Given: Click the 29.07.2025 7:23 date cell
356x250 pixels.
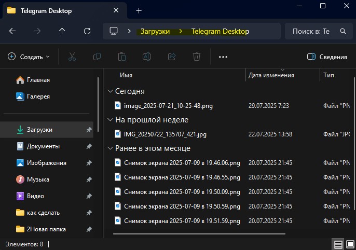Looking at the screenshot, I should [269, 106].
